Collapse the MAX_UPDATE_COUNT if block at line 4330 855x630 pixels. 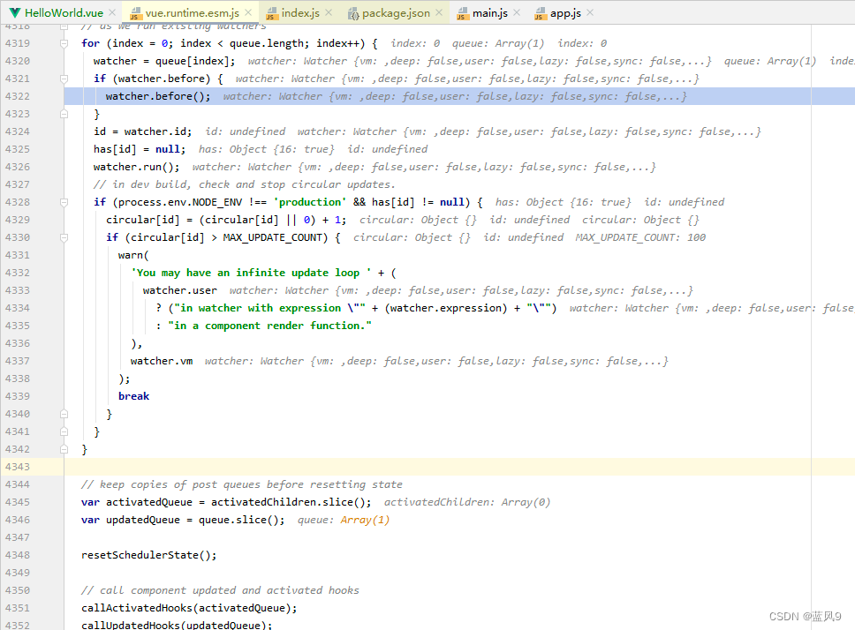[62, 236]
